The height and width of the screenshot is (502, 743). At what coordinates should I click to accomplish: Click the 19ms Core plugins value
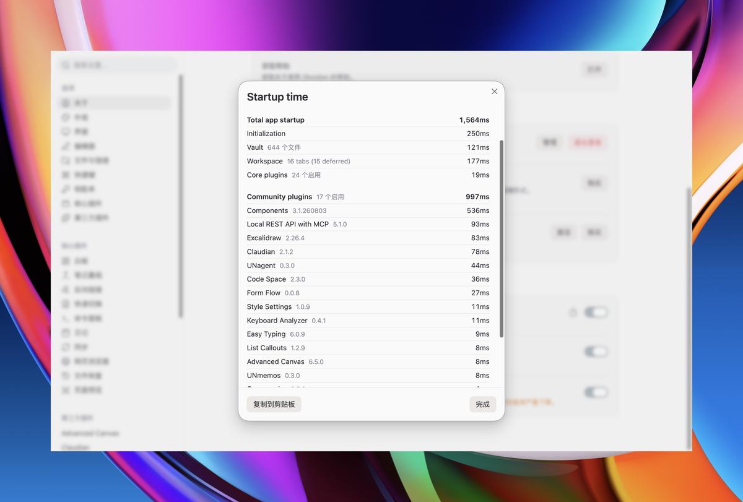[480, 175]
